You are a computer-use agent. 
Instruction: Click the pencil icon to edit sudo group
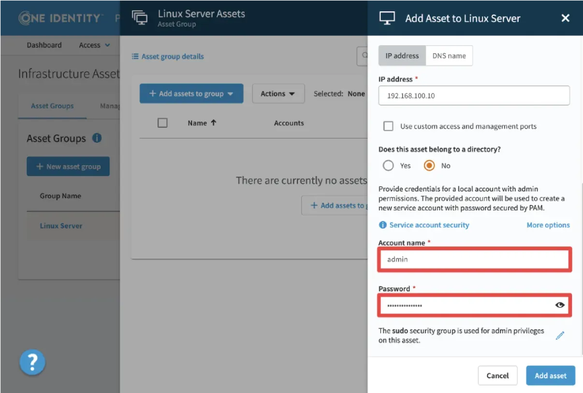click(560, 335)
